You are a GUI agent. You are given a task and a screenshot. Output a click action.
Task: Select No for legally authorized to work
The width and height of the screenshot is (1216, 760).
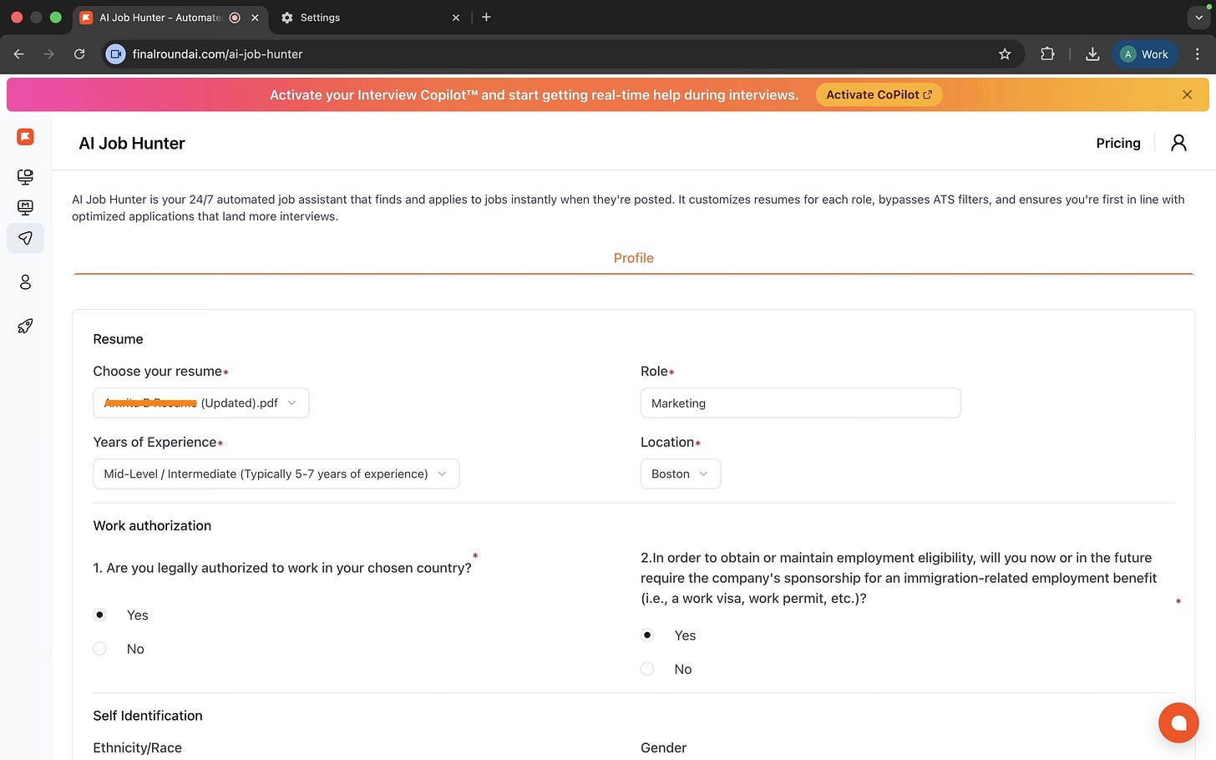(99, 649)
